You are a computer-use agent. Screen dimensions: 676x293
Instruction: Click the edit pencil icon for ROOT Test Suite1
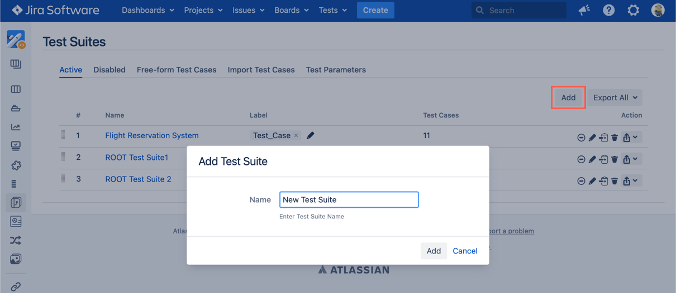[592, 159]
